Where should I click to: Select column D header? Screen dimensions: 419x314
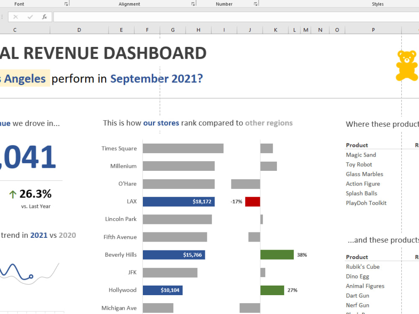[x=79, y=30]
